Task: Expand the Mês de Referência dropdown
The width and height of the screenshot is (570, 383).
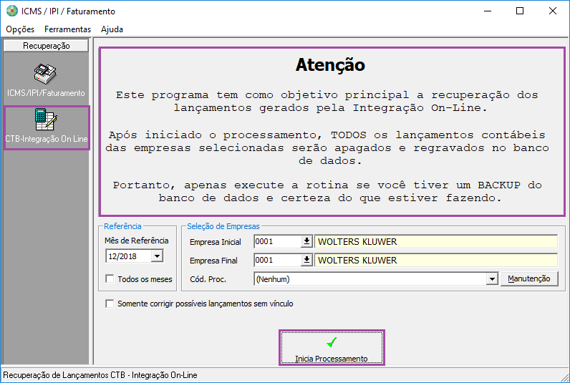Action: (157, 256)
